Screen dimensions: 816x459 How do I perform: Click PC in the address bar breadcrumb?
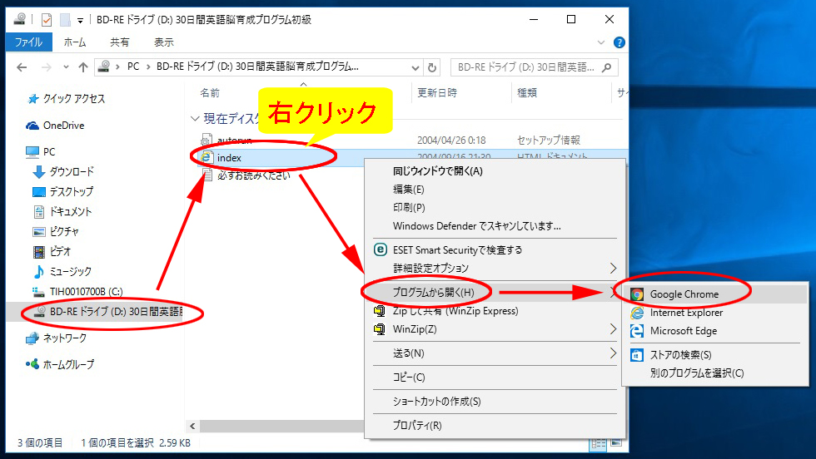coord(133,67)
